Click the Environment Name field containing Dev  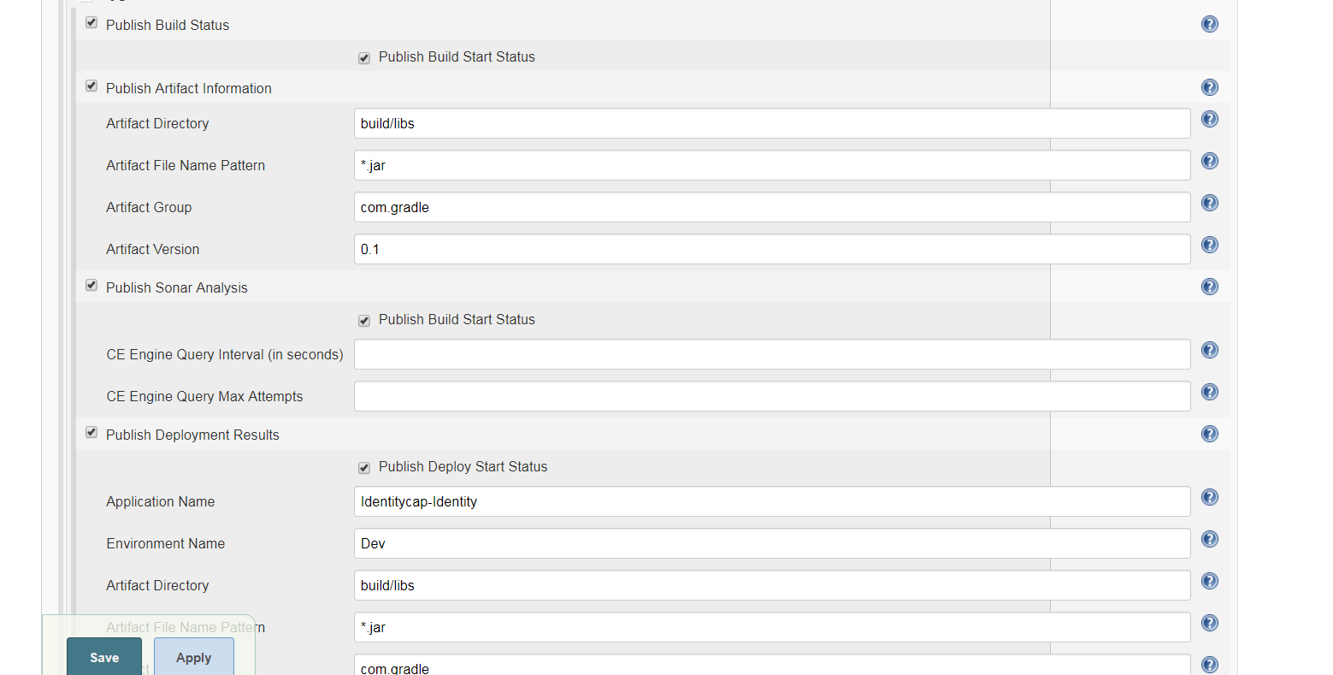[x=770, y=543]
